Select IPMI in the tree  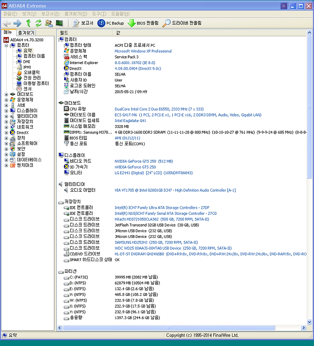click(x=27, y=67)
